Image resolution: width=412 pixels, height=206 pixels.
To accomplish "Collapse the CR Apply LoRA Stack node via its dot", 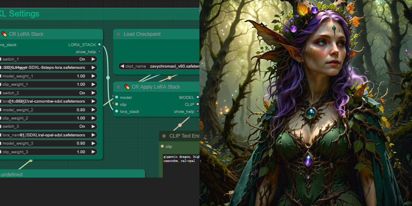I will point(118,87).
